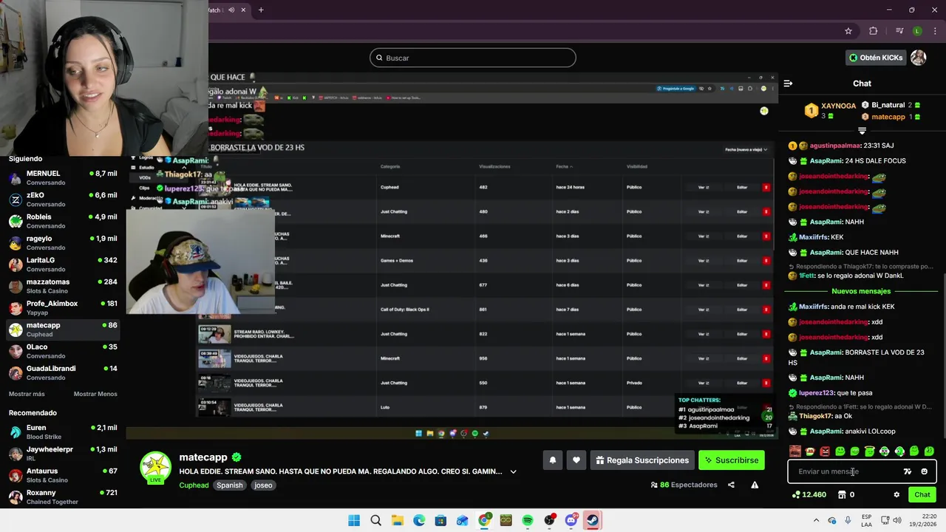Click the joseo tag

pyautogui.click(x=263, y=485)
